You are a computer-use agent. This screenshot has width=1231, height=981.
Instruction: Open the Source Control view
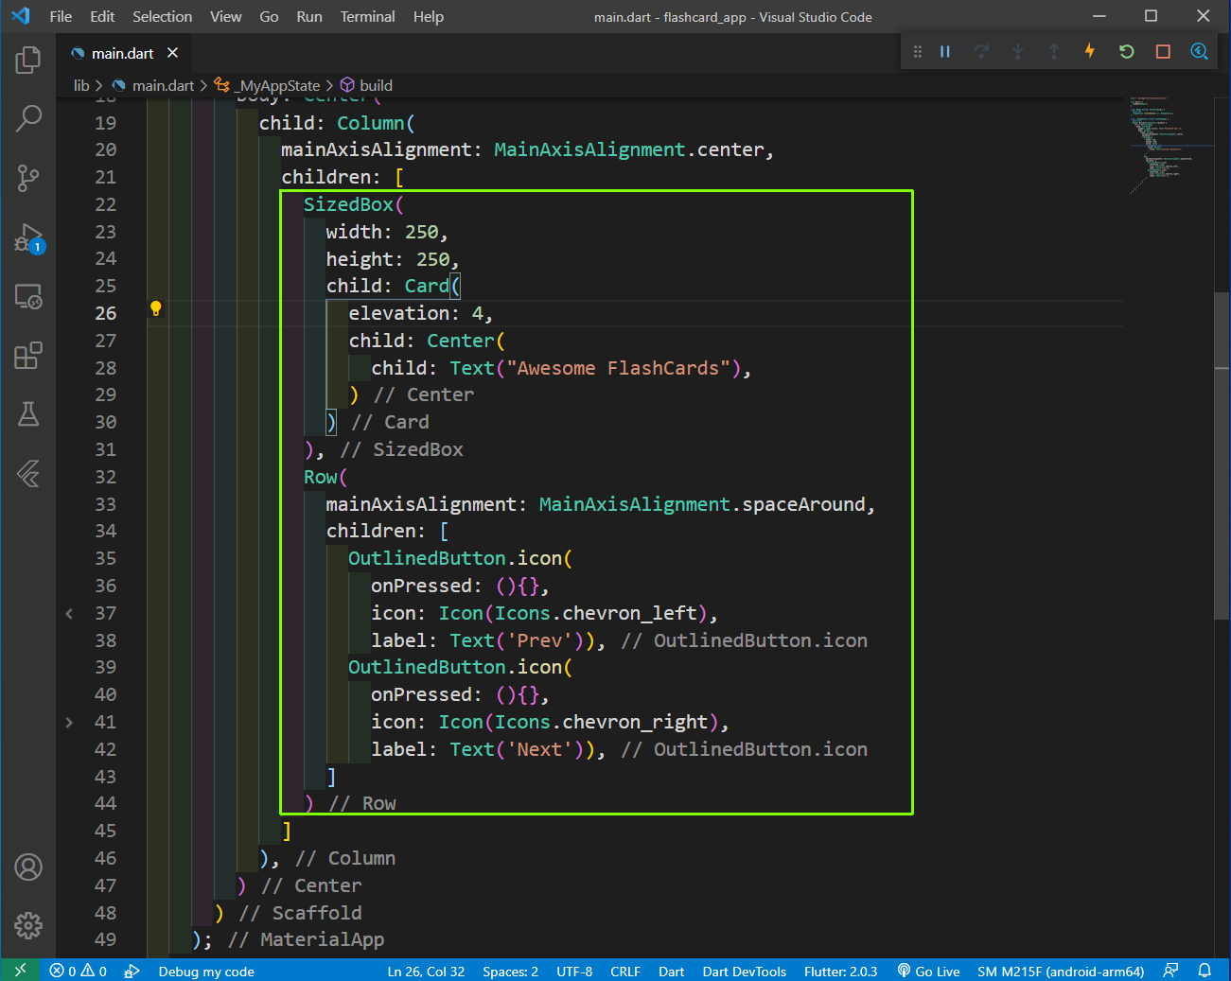pyautogui.click(x=28, y=178)
